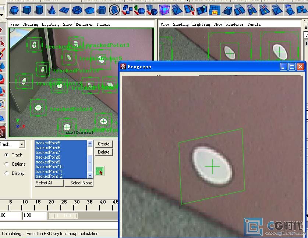Open the Show menu in the left viewport

point(67,24)
